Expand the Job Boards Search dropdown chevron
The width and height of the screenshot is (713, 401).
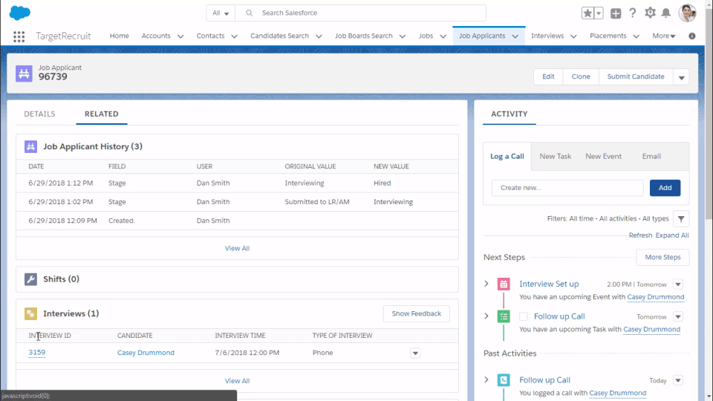click(x=403, y=36)
